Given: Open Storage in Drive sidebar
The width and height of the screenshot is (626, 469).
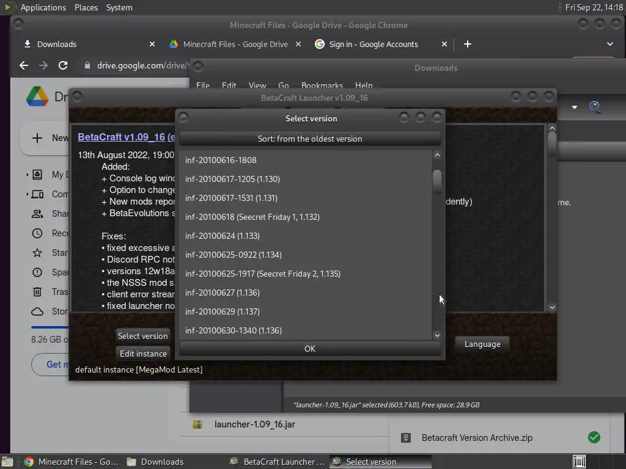Looking at the screenshot, I should point(50,311).
